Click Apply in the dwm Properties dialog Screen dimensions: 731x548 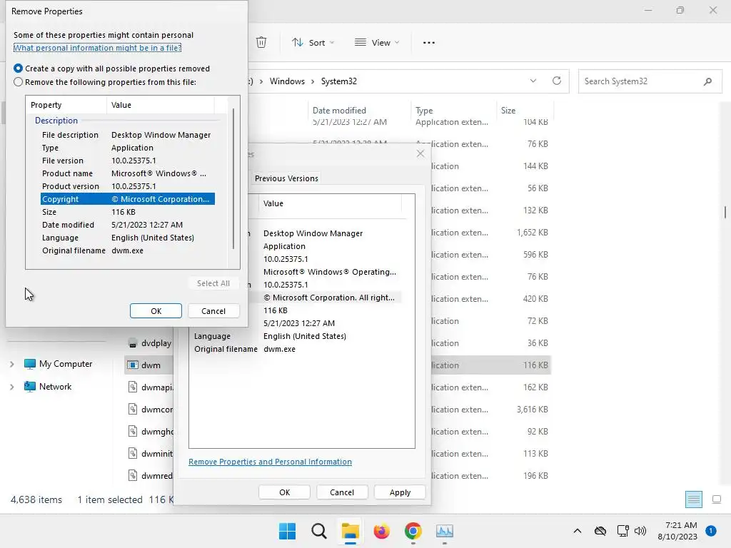click(400, 492)
